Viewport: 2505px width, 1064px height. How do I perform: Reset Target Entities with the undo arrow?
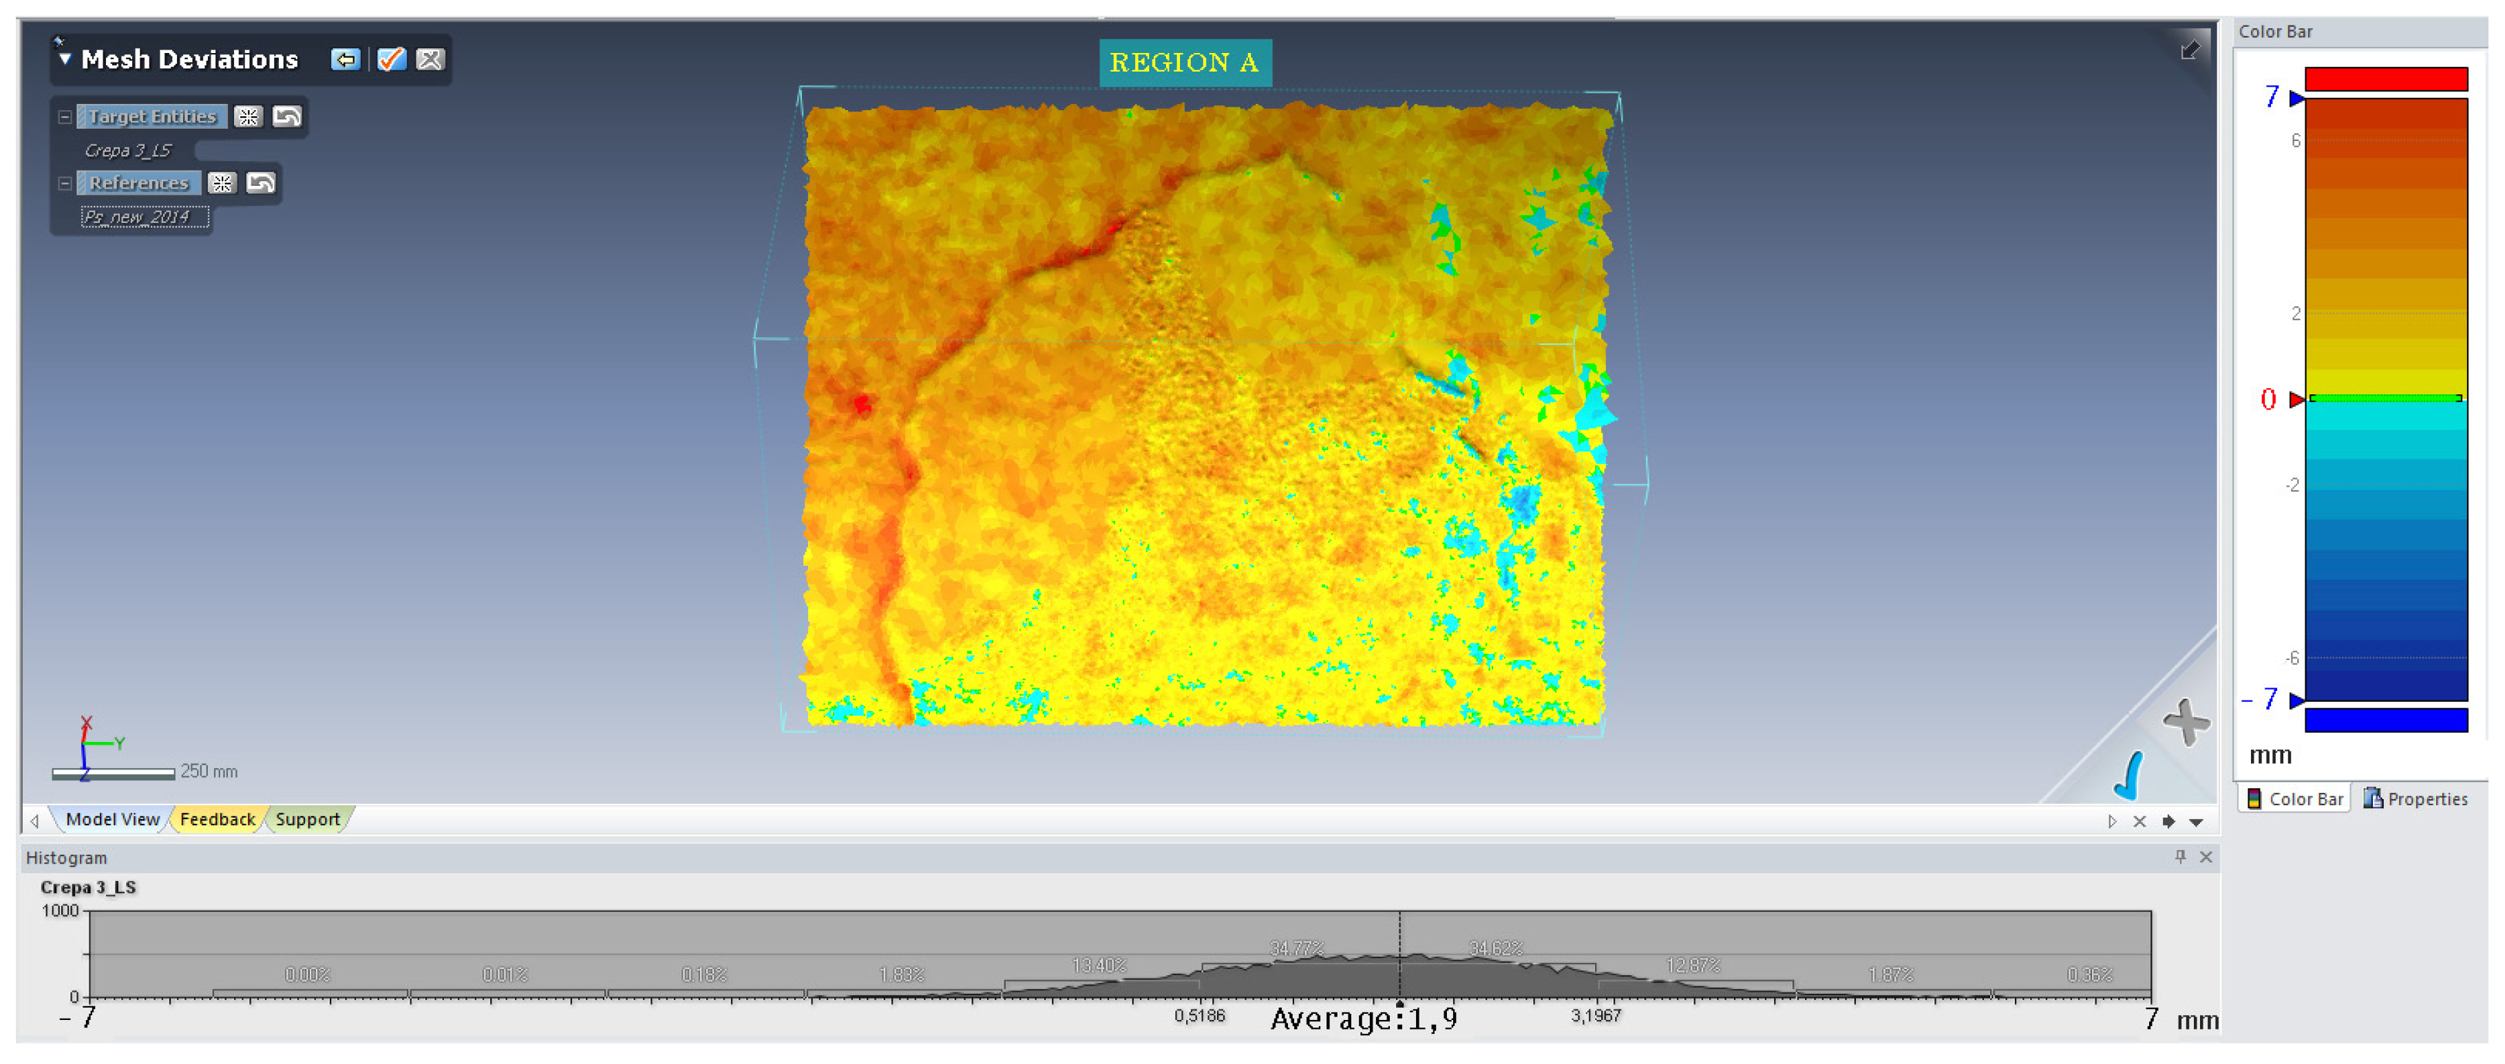pos(288,117)
